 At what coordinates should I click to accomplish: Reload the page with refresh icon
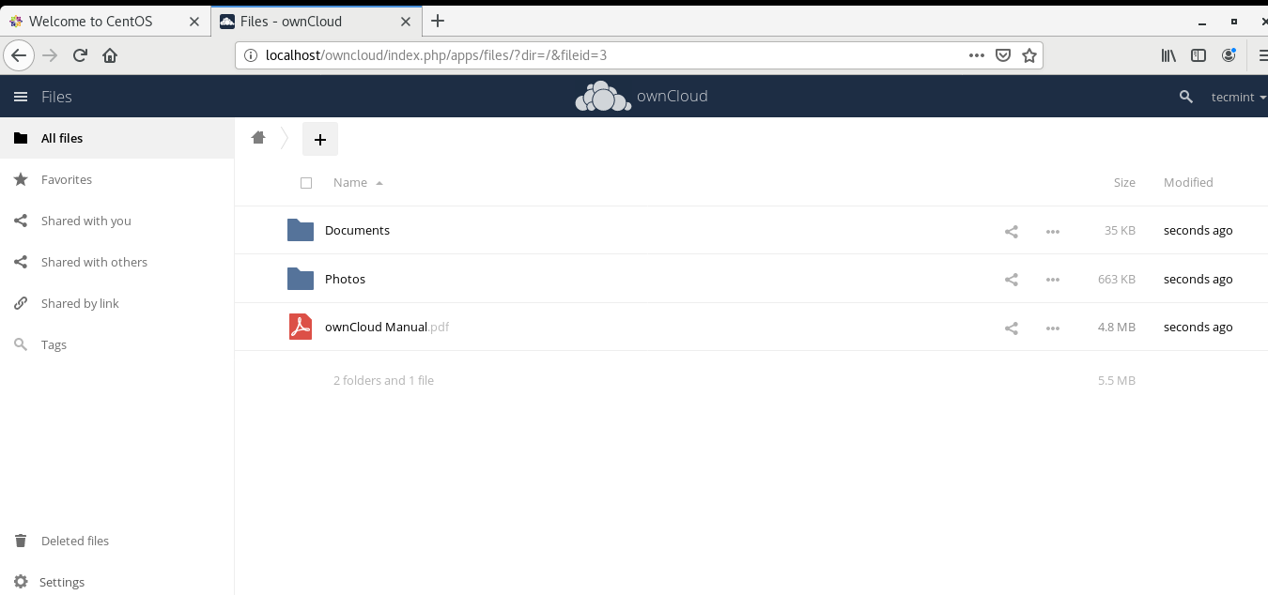click(x=80, y=55)
